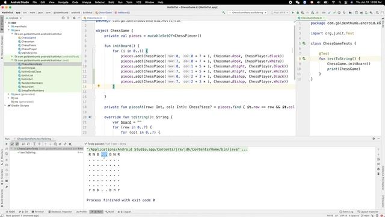Screen dimensions: 385x217
Task: Switch to ChessGameTests.kt editor tab
Action: coord(311,18)
